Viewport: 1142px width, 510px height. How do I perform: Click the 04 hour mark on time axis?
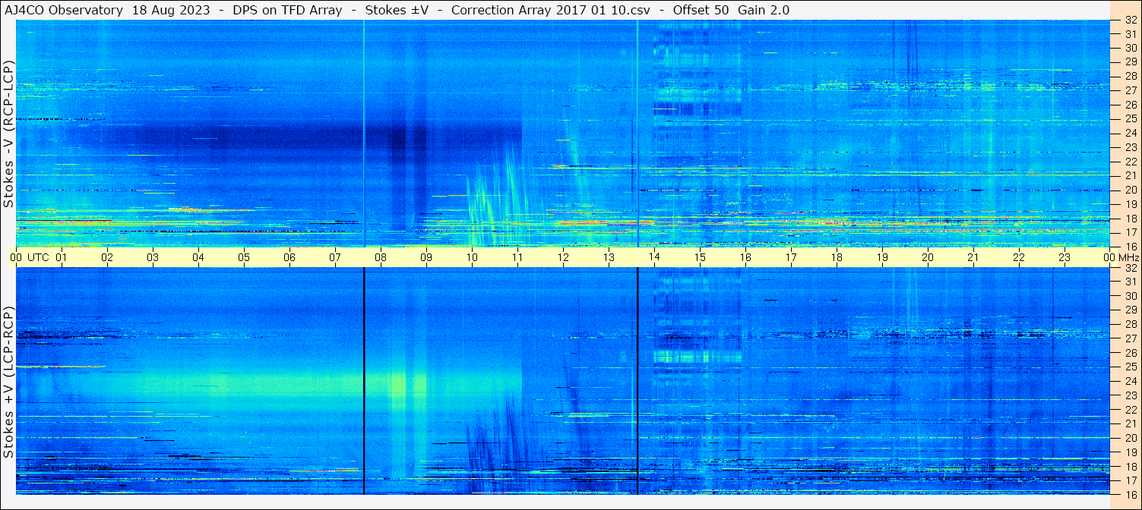(198, 257)
